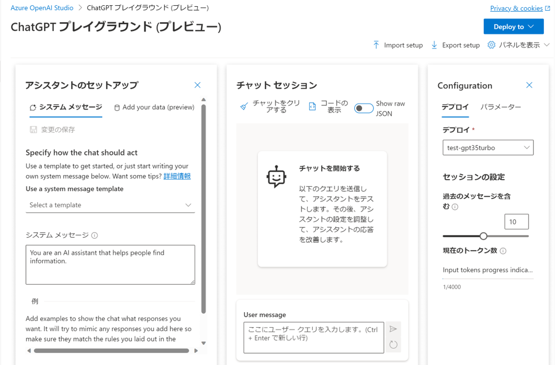Click the Export setup download icon
Image resolution: width=555 pixels, height=365 pixels.
[x=434, y=45]
